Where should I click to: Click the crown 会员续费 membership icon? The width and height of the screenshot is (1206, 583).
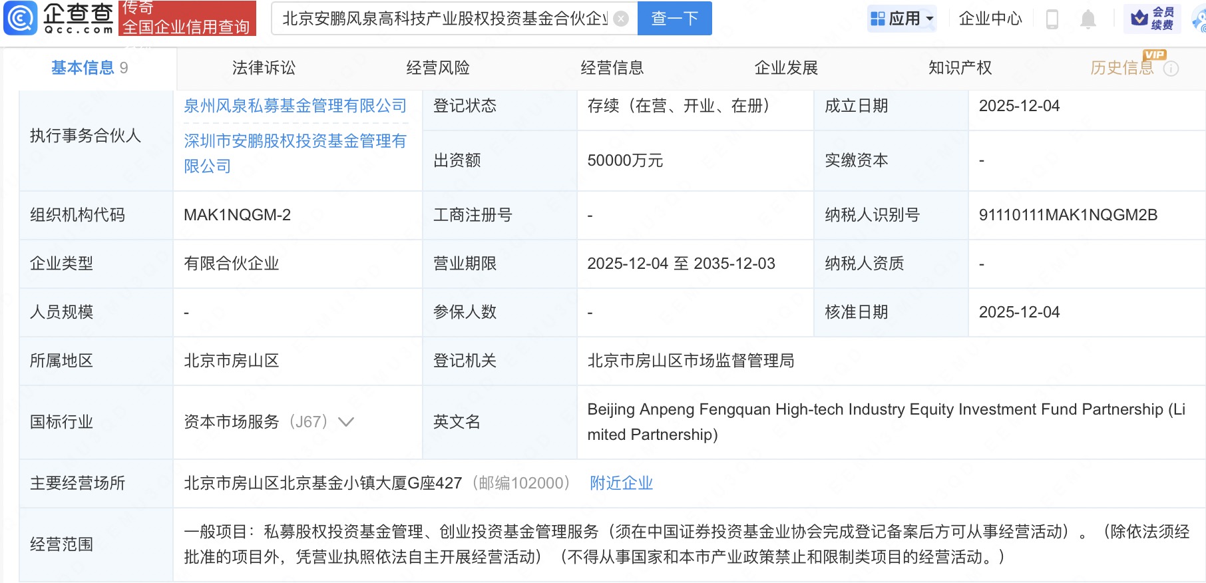point(1153,18)
